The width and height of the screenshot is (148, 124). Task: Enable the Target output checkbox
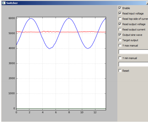pos(120,40)
